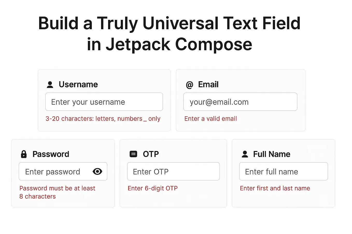
Task: Click the person icon beside Full Name
Action: pyautogui.click(x=245, y=154)
